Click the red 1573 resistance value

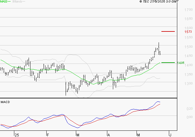pos(188,32)
